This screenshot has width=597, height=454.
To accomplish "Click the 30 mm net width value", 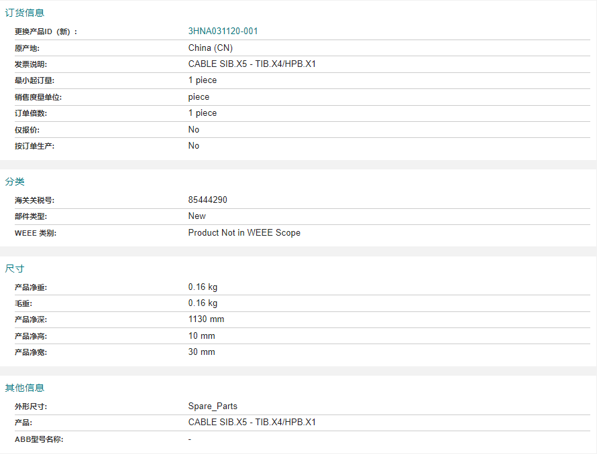I will (x=201, y=352).
